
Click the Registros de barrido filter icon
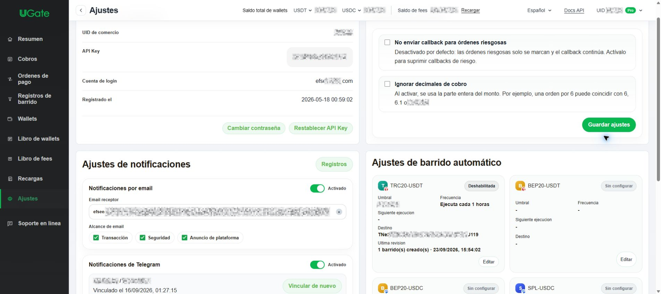pyautogui.click(x=10, y=99)
